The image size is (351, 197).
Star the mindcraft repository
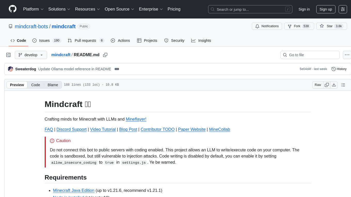332,26
